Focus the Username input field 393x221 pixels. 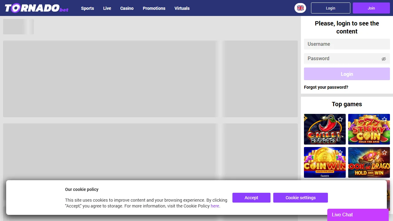[x=347, y=44]
